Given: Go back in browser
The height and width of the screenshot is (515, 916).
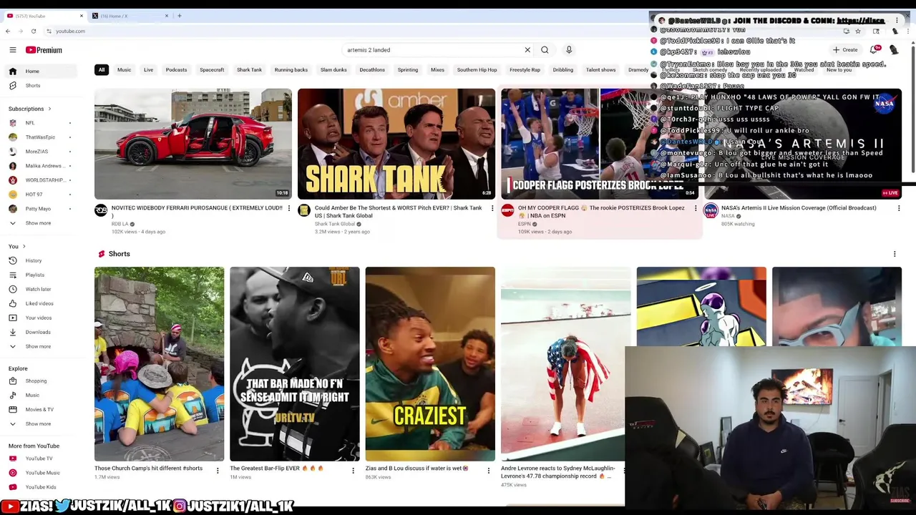Looking at the screenshot, I should [x=7, y=31].
